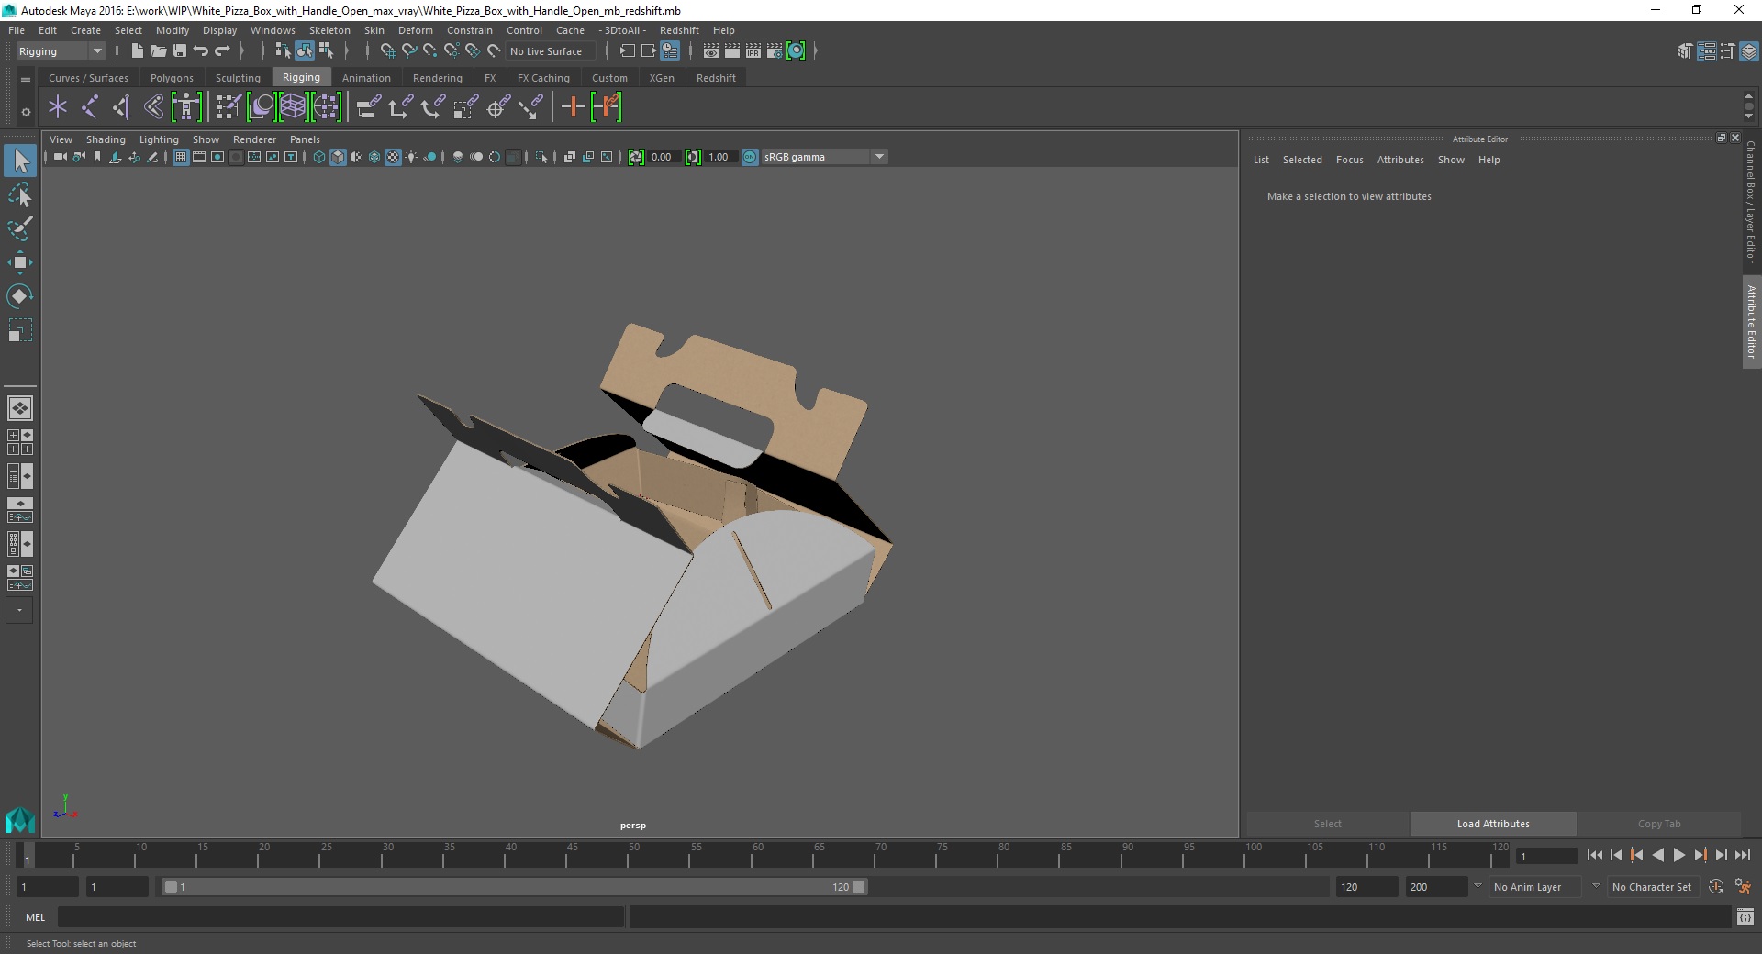The width and height of the screenshot is (1762, 954).
Task: Open the shelf options gear menu
Action: click(26, 112)
